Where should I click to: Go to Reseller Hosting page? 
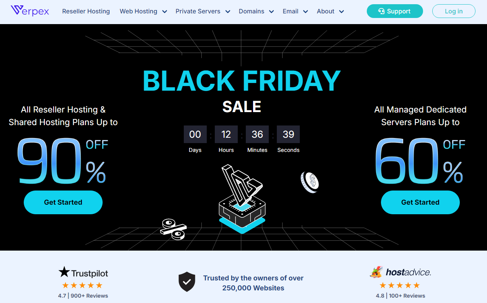point(86,11)
